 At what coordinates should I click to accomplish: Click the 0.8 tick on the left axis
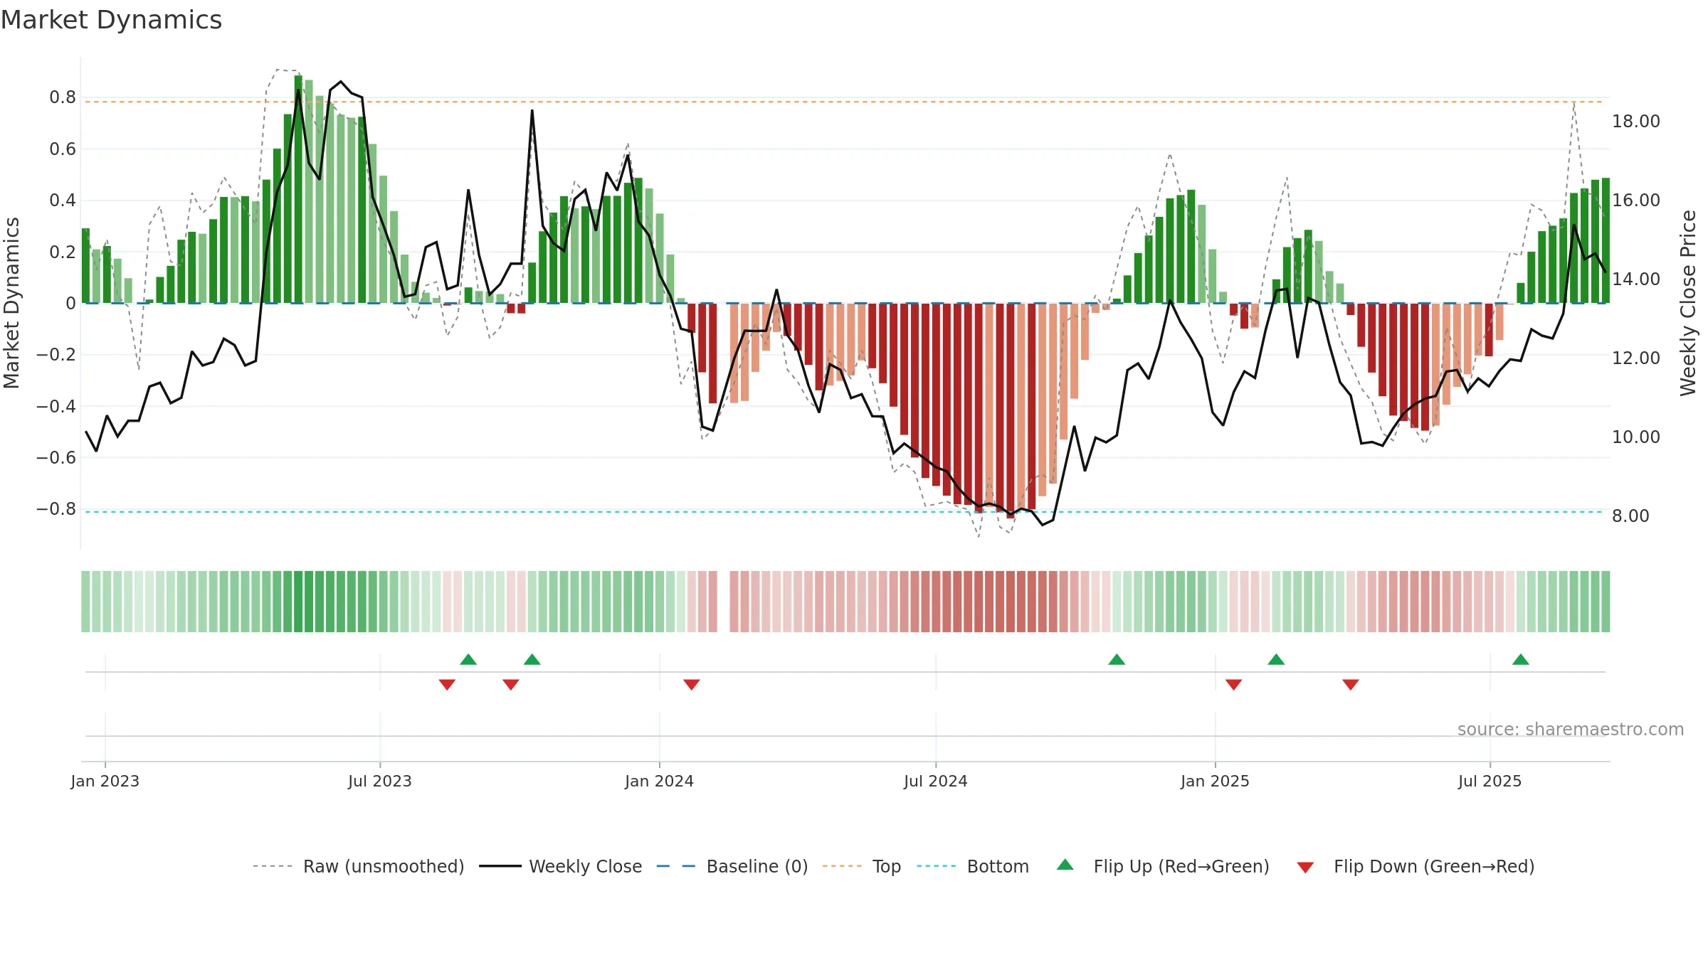(x=63, y=97)
